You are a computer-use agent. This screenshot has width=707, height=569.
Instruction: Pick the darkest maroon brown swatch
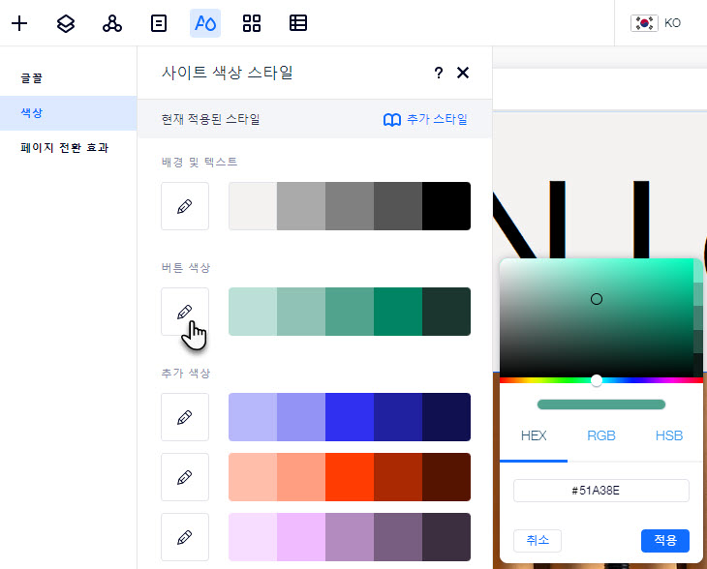[446, 477]
